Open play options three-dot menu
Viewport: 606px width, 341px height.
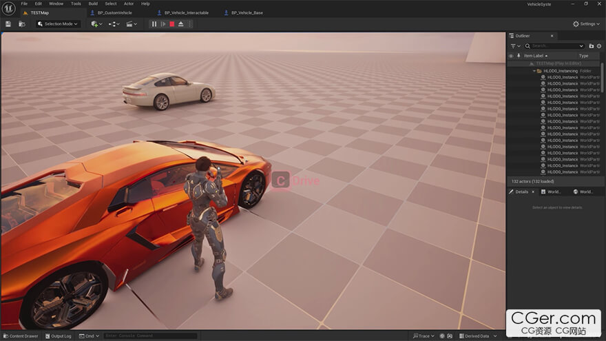click(189, 24)
